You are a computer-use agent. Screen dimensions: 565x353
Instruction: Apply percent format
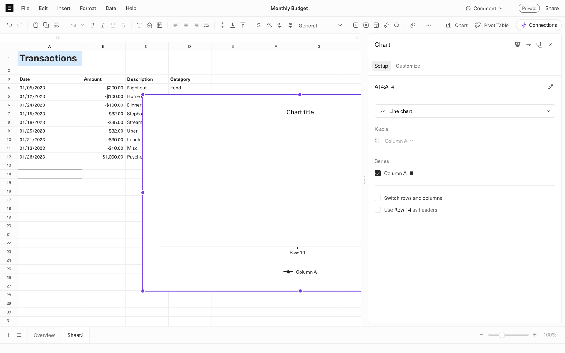[x=269, y=25]
